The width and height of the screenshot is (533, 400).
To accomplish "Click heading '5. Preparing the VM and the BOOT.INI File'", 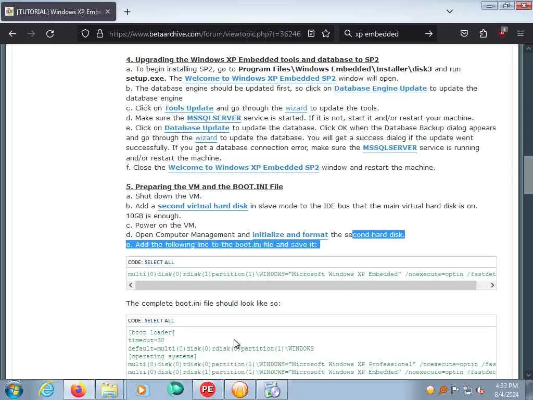I will (204, 187).
